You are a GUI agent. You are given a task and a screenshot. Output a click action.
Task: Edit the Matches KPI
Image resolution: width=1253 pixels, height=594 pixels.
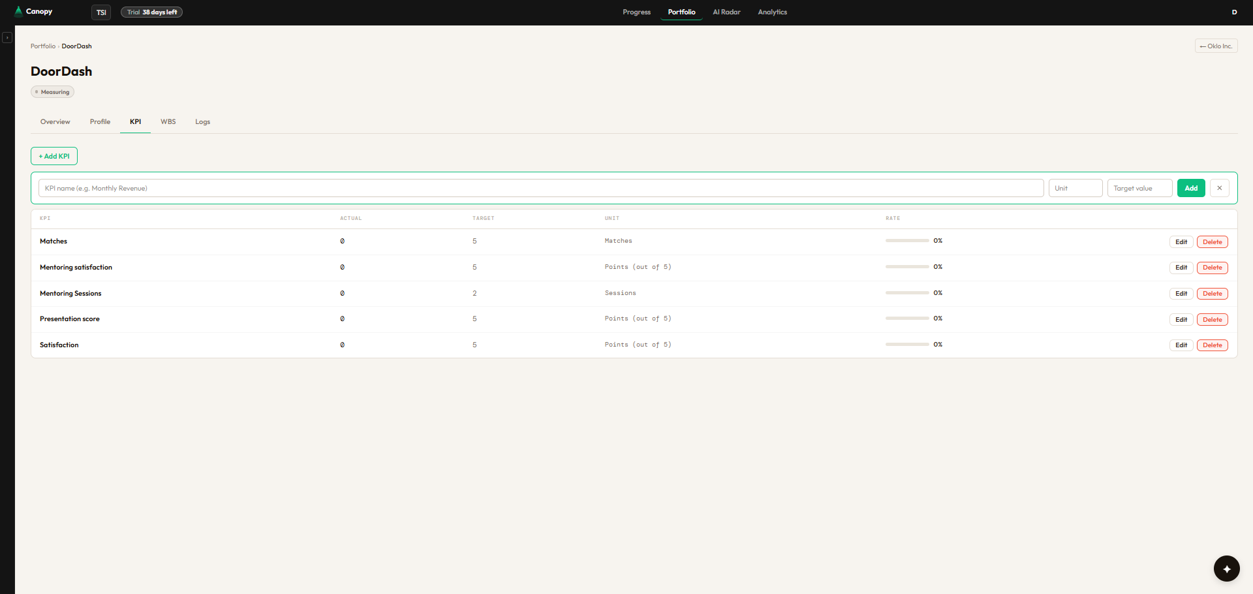(x=1181, y=242)
